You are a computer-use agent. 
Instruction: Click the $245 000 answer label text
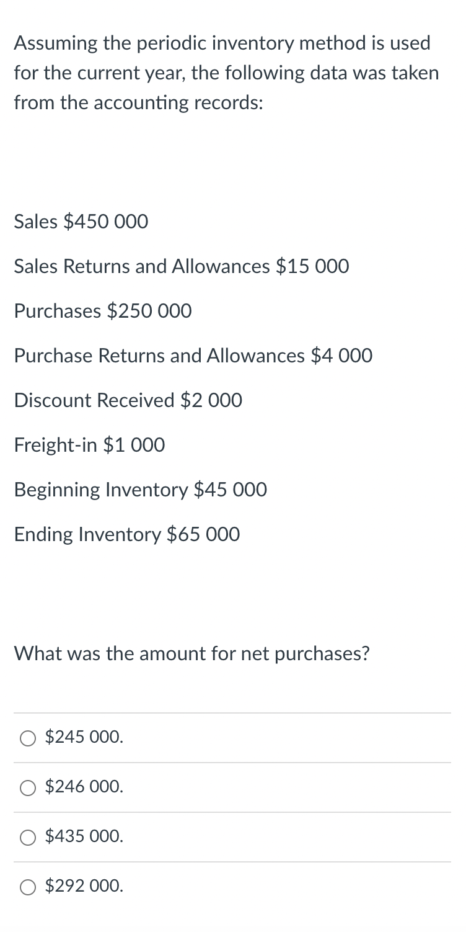pos(83,738)
